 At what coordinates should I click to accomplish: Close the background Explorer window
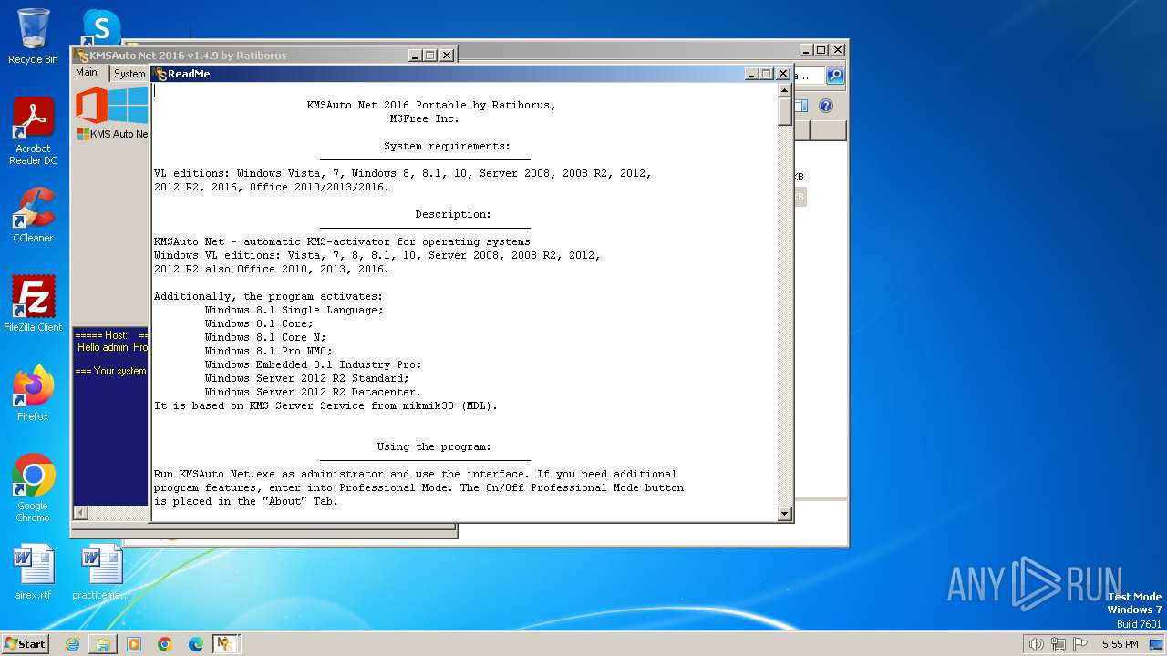(838, 50)
